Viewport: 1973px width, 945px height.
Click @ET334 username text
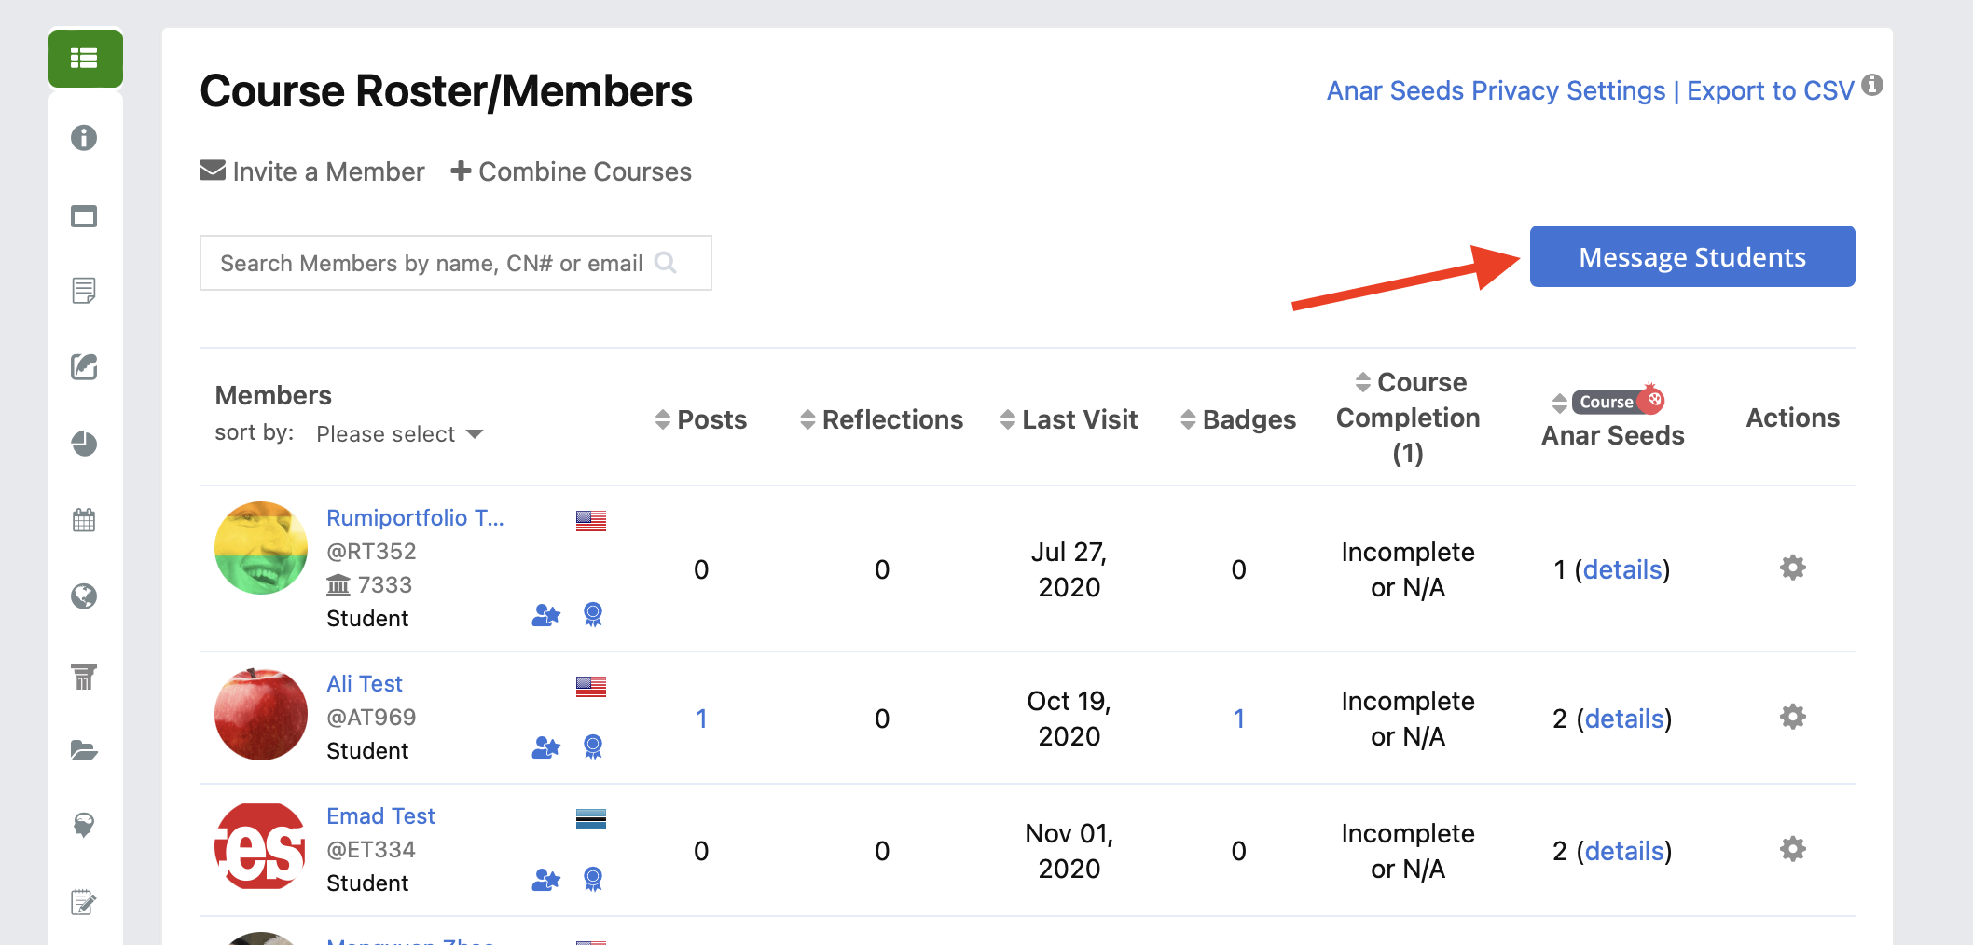coord(371,850)
